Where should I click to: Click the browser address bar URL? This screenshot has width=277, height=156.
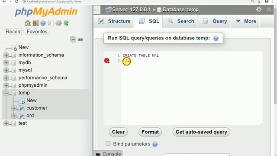(54, 1)
